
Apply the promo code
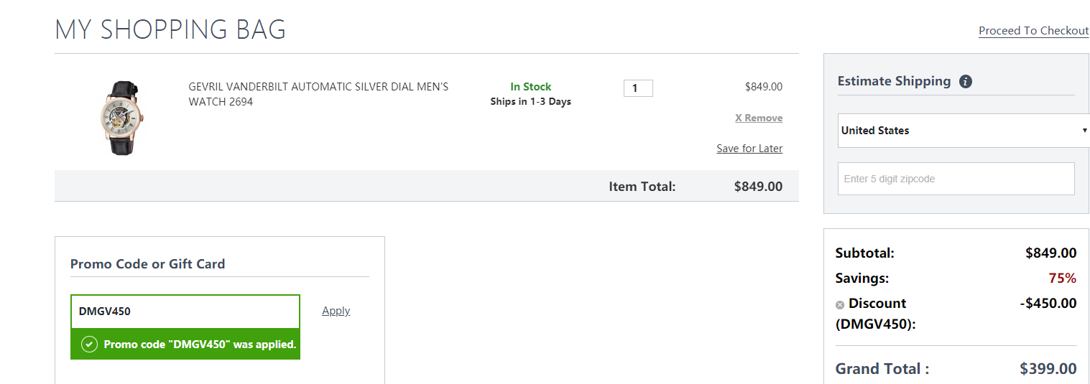pyautogui.click(x=336, y=311)
